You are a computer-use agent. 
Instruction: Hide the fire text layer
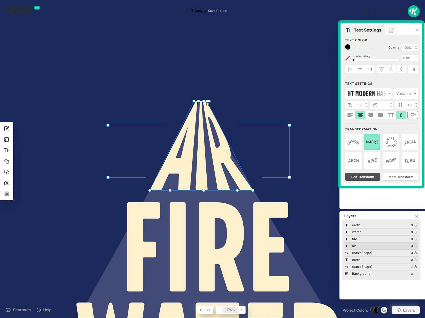coord(411,239)
